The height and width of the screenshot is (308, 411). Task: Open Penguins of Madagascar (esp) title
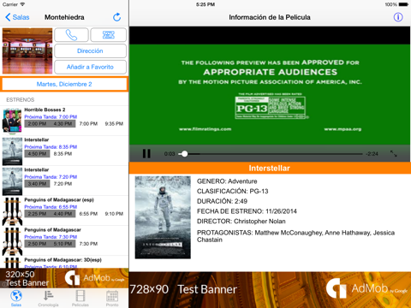click(x=59, y=199)
